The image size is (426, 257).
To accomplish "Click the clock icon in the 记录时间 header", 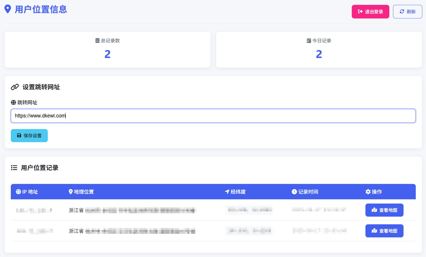I will point(294,192).
